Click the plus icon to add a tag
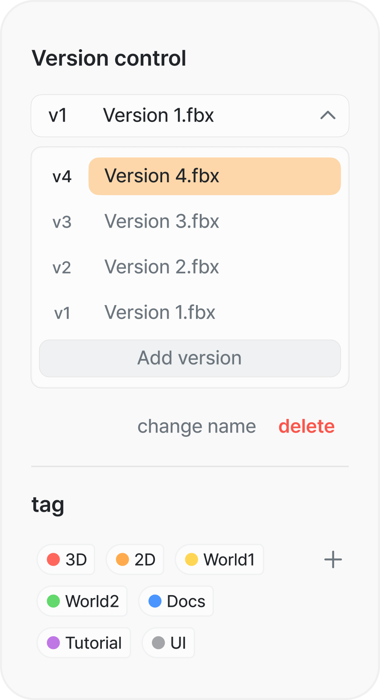The image size is (380, 700). [333, 560]
